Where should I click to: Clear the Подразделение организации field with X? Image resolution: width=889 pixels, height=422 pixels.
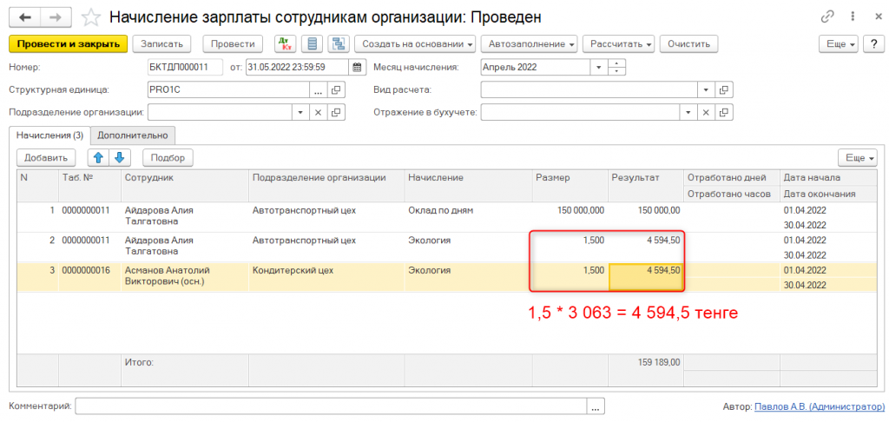coord(318,112)
